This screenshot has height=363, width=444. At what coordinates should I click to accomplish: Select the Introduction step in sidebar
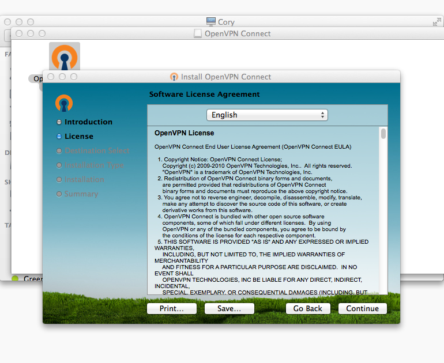tap(88, 122)
